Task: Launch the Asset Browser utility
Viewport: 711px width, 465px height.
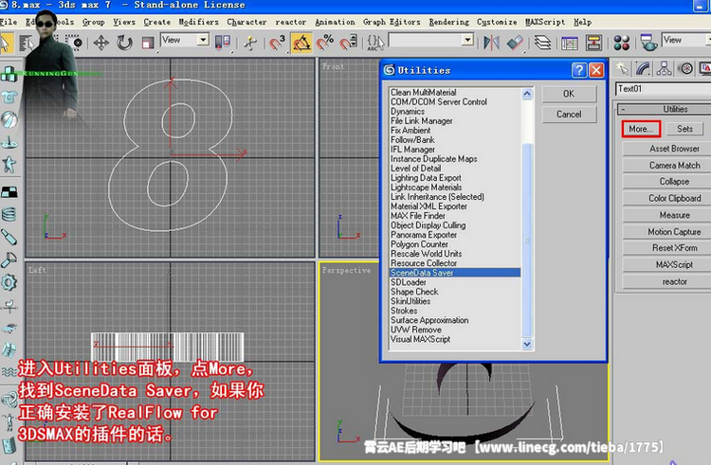Action: pos(674,149)
